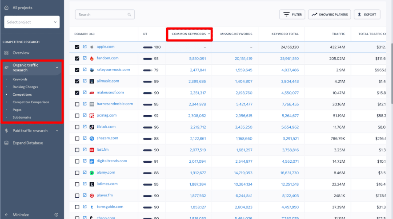393x219 pixels.
Task: Open external link icon beside fandom.com
Action: tap(84, 58)
